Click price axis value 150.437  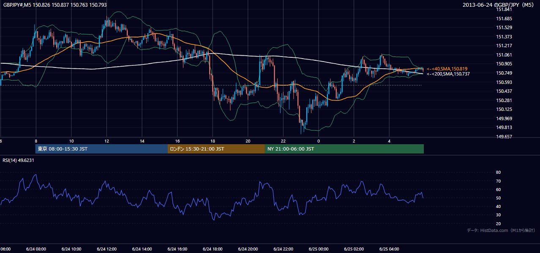505,91
